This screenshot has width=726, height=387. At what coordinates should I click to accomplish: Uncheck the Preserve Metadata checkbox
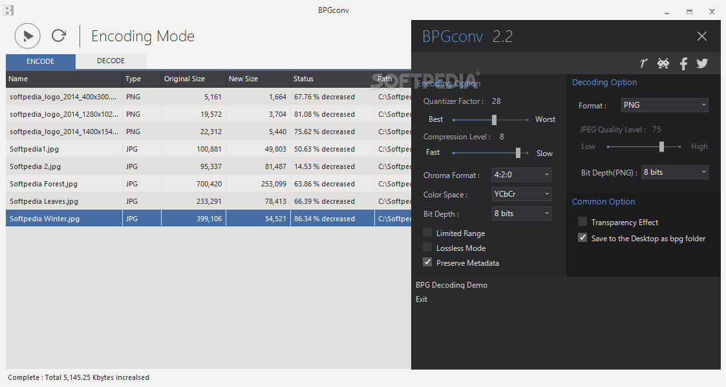tap(427, 263)
